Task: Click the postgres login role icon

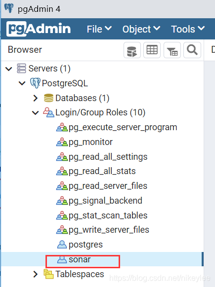Action: point(62,245)
